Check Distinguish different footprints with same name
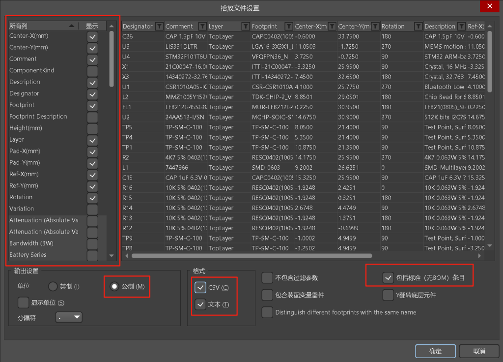The height and width of the screenshot is (362, 503). click(267, 312)
